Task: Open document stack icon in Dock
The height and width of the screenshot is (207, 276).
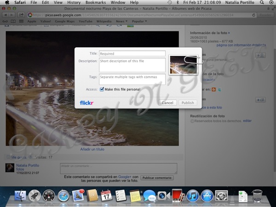Action: point(243,196)
